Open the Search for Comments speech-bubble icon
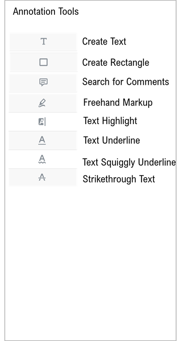The height and width of the screenshot is (341, 177). pos(43,82)
